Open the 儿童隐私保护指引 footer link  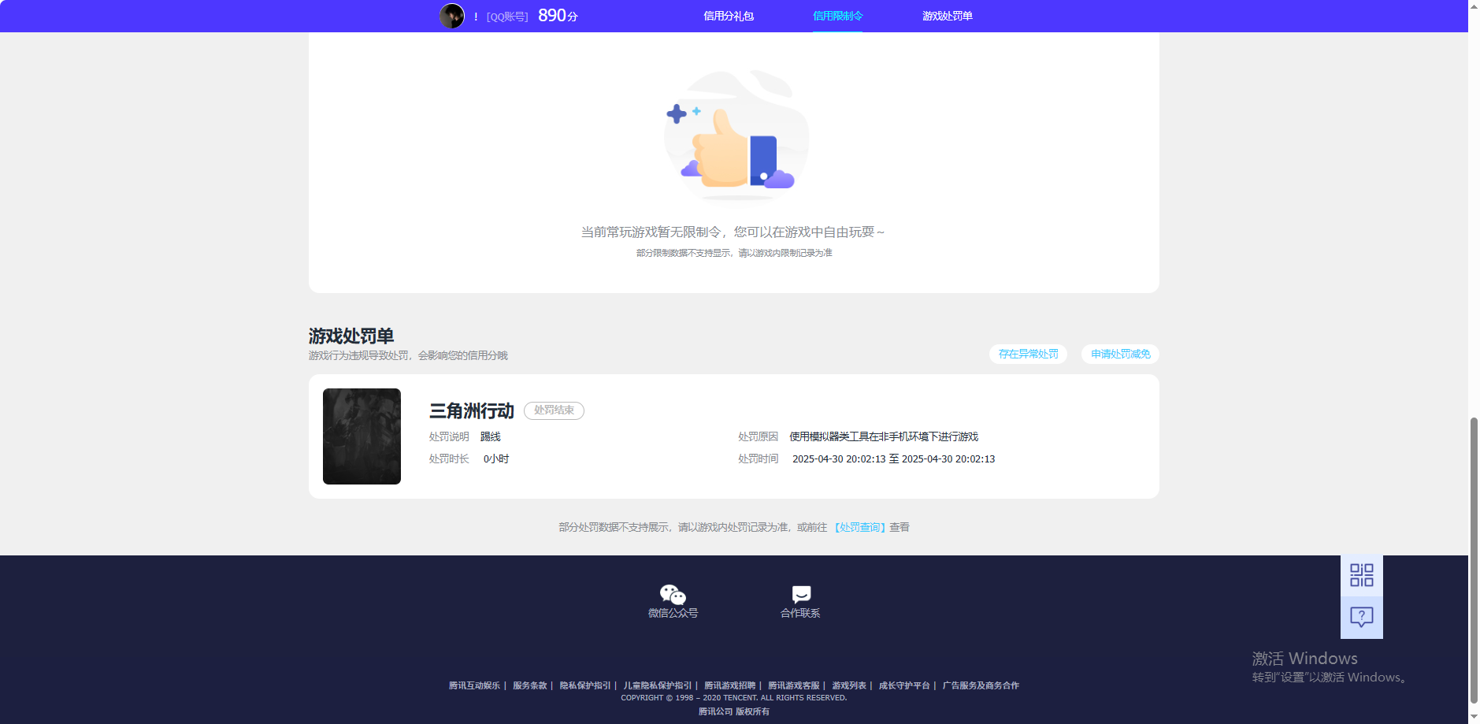pos(658,685)
